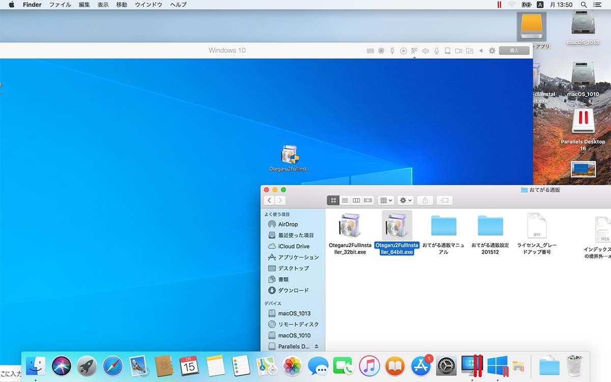The image size is (611, 382).
Task: Click the Parallels icon in the menu bar
Action: click(499, 5)
